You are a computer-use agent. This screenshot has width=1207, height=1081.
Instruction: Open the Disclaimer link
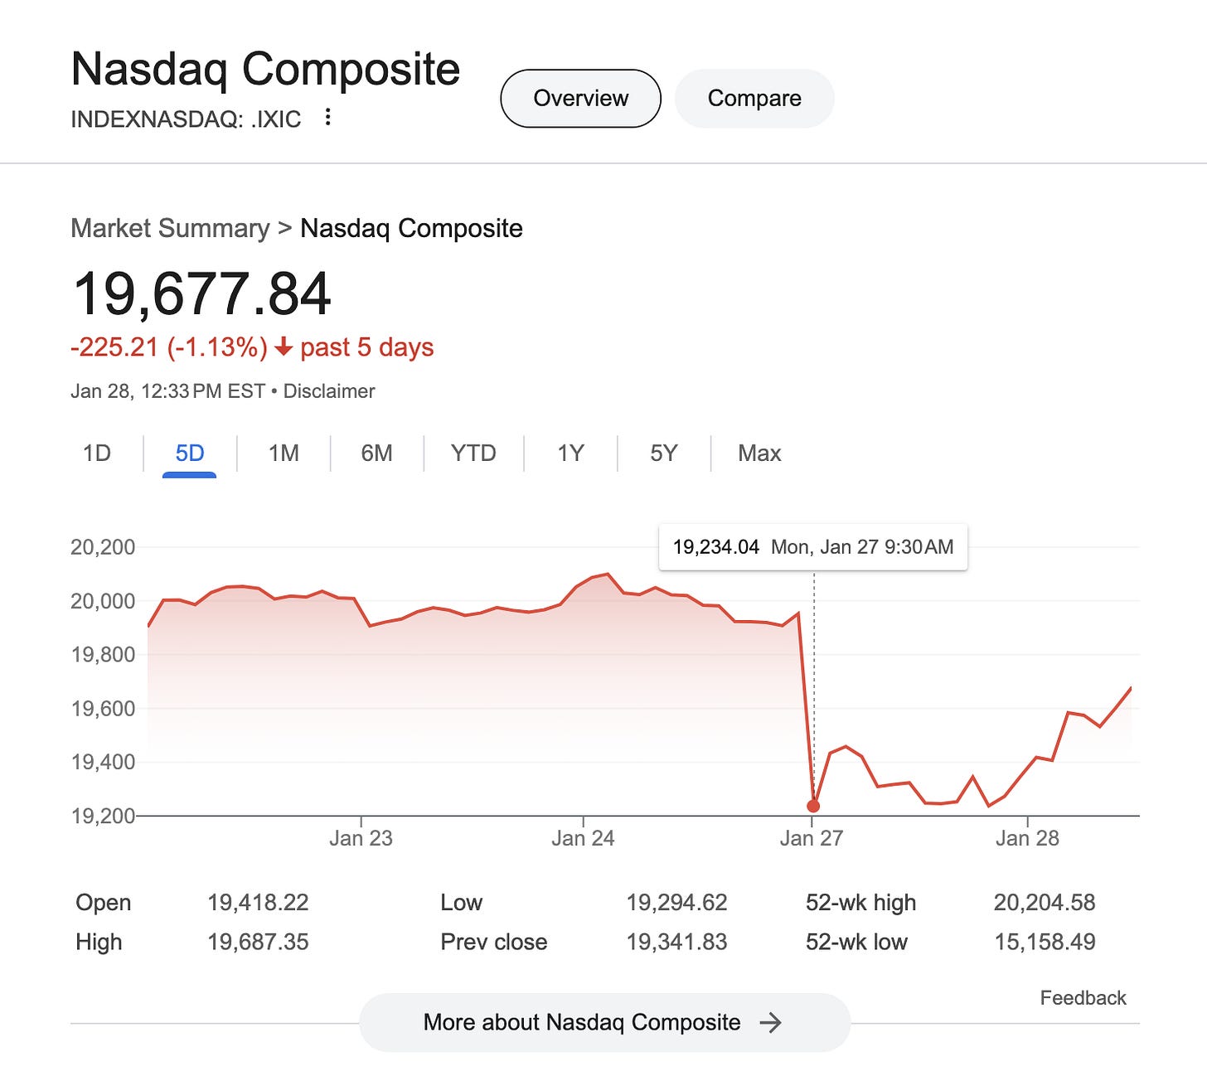tap(328, 390)
